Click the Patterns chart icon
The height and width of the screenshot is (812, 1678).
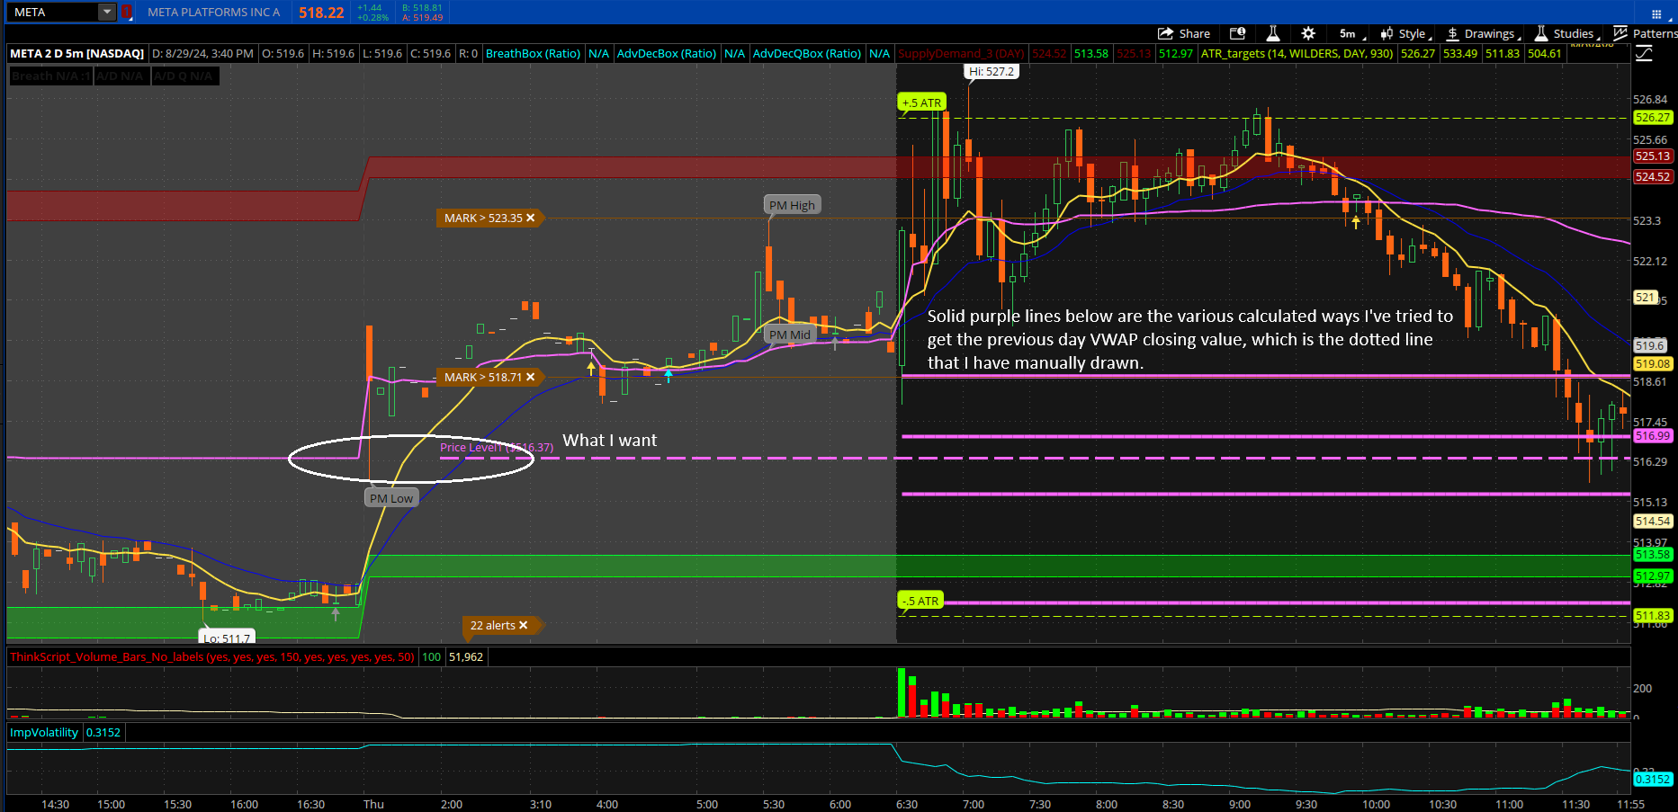tap(1645, 33)
